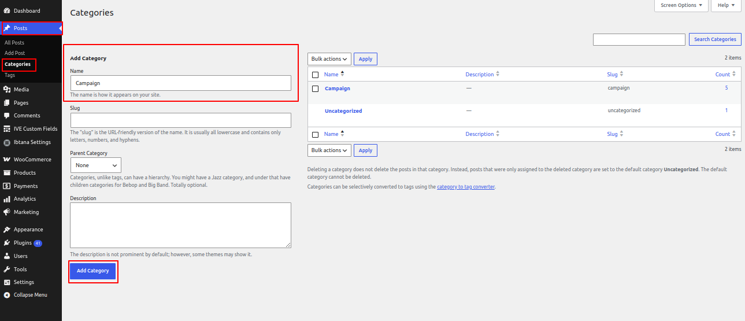Click the Products box icon

click(x=7, y=173)
